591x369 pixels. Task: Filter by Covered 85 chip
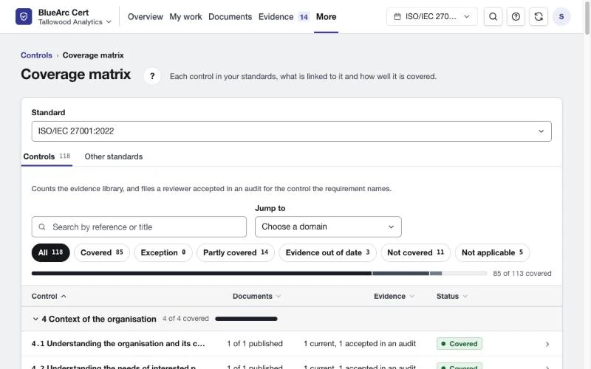click(x=102, y=252)
